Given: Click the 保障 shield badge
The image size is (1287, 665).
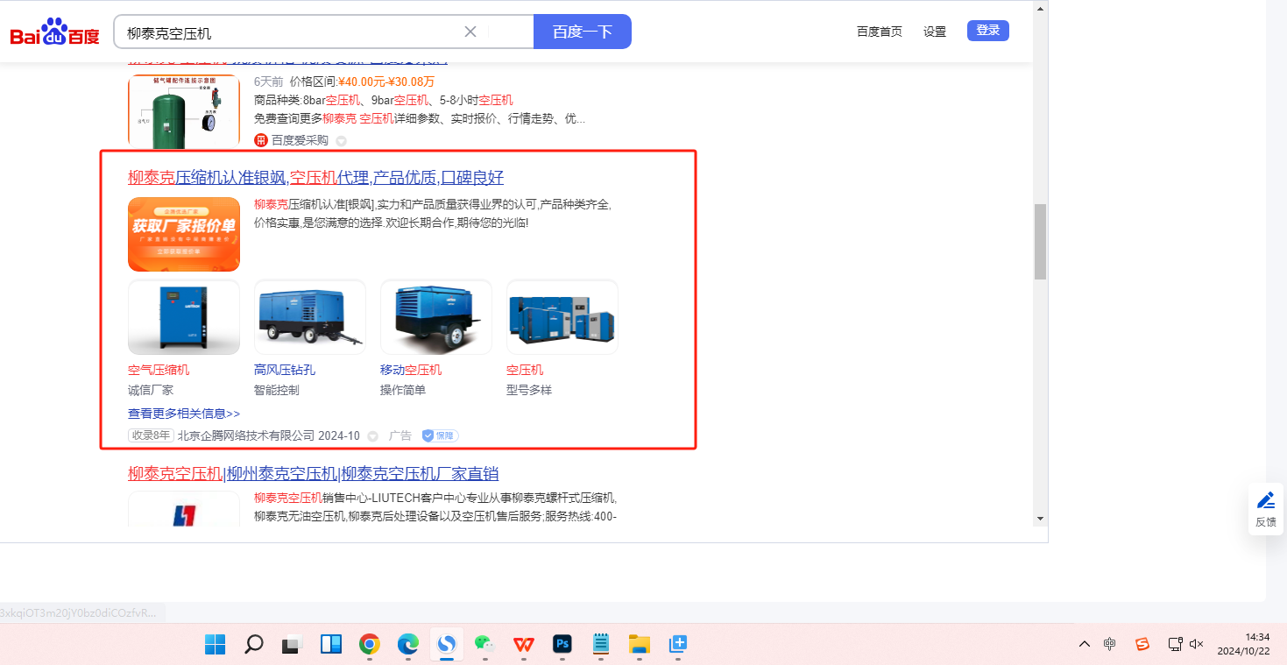Looking at the screenshot, I should (x=440, y=435).
